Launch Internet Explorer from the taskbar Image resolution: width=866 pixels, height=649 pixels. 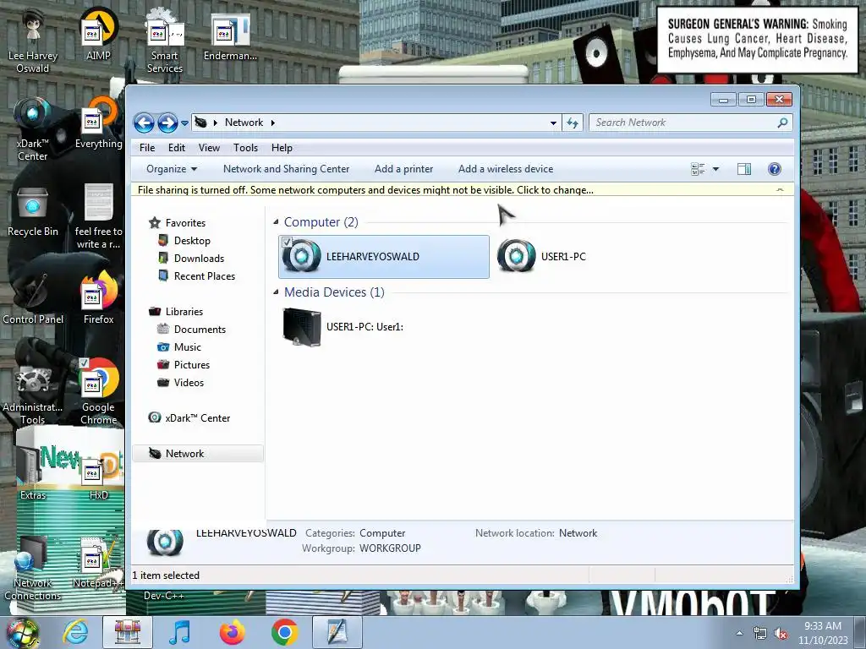coord(75,632)
